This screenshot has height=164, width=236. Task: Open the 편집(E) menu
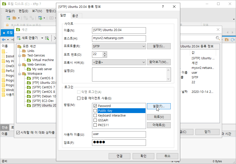(23, 11)
